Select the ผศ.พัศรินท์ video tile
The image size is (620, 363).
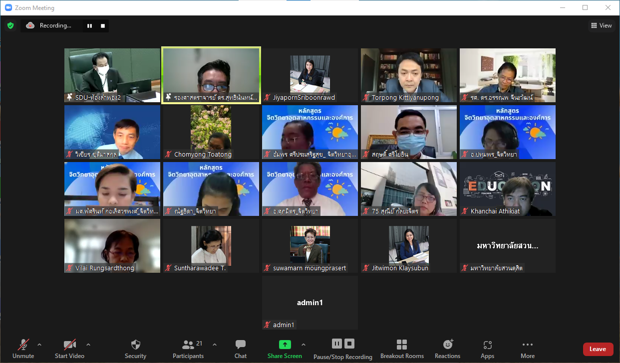112,189
